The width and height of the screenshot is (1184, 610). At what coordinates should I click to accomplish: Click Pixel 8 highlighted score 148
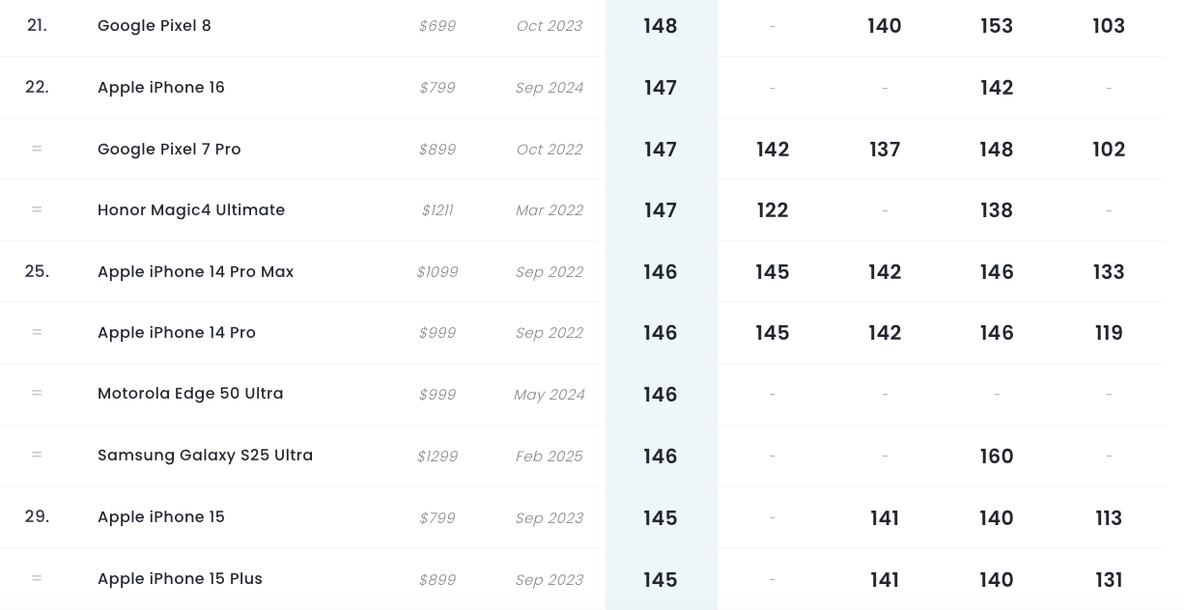tap(661, 26)
